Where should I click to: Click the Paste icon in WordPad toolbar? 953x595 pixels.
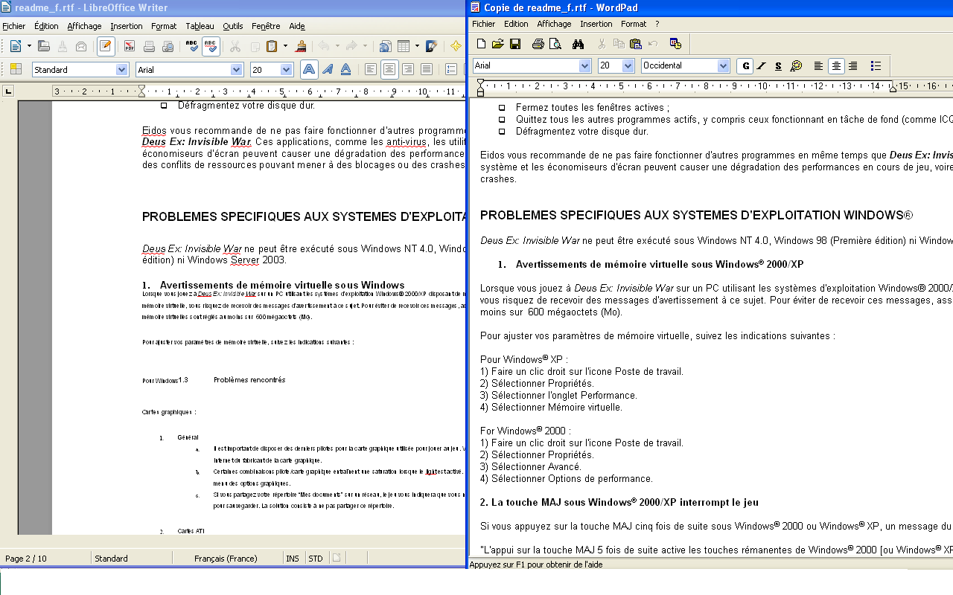point(636,44)
